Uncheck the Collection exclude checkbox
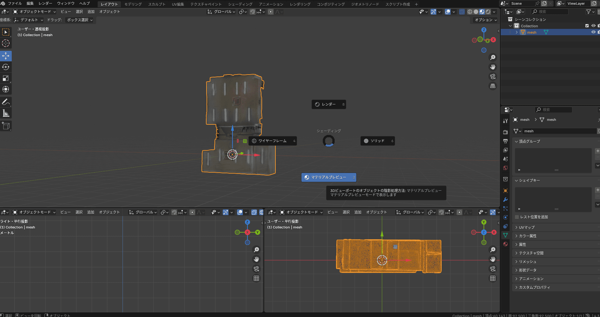The image size is (600, 317). click(x=587, y=26)
